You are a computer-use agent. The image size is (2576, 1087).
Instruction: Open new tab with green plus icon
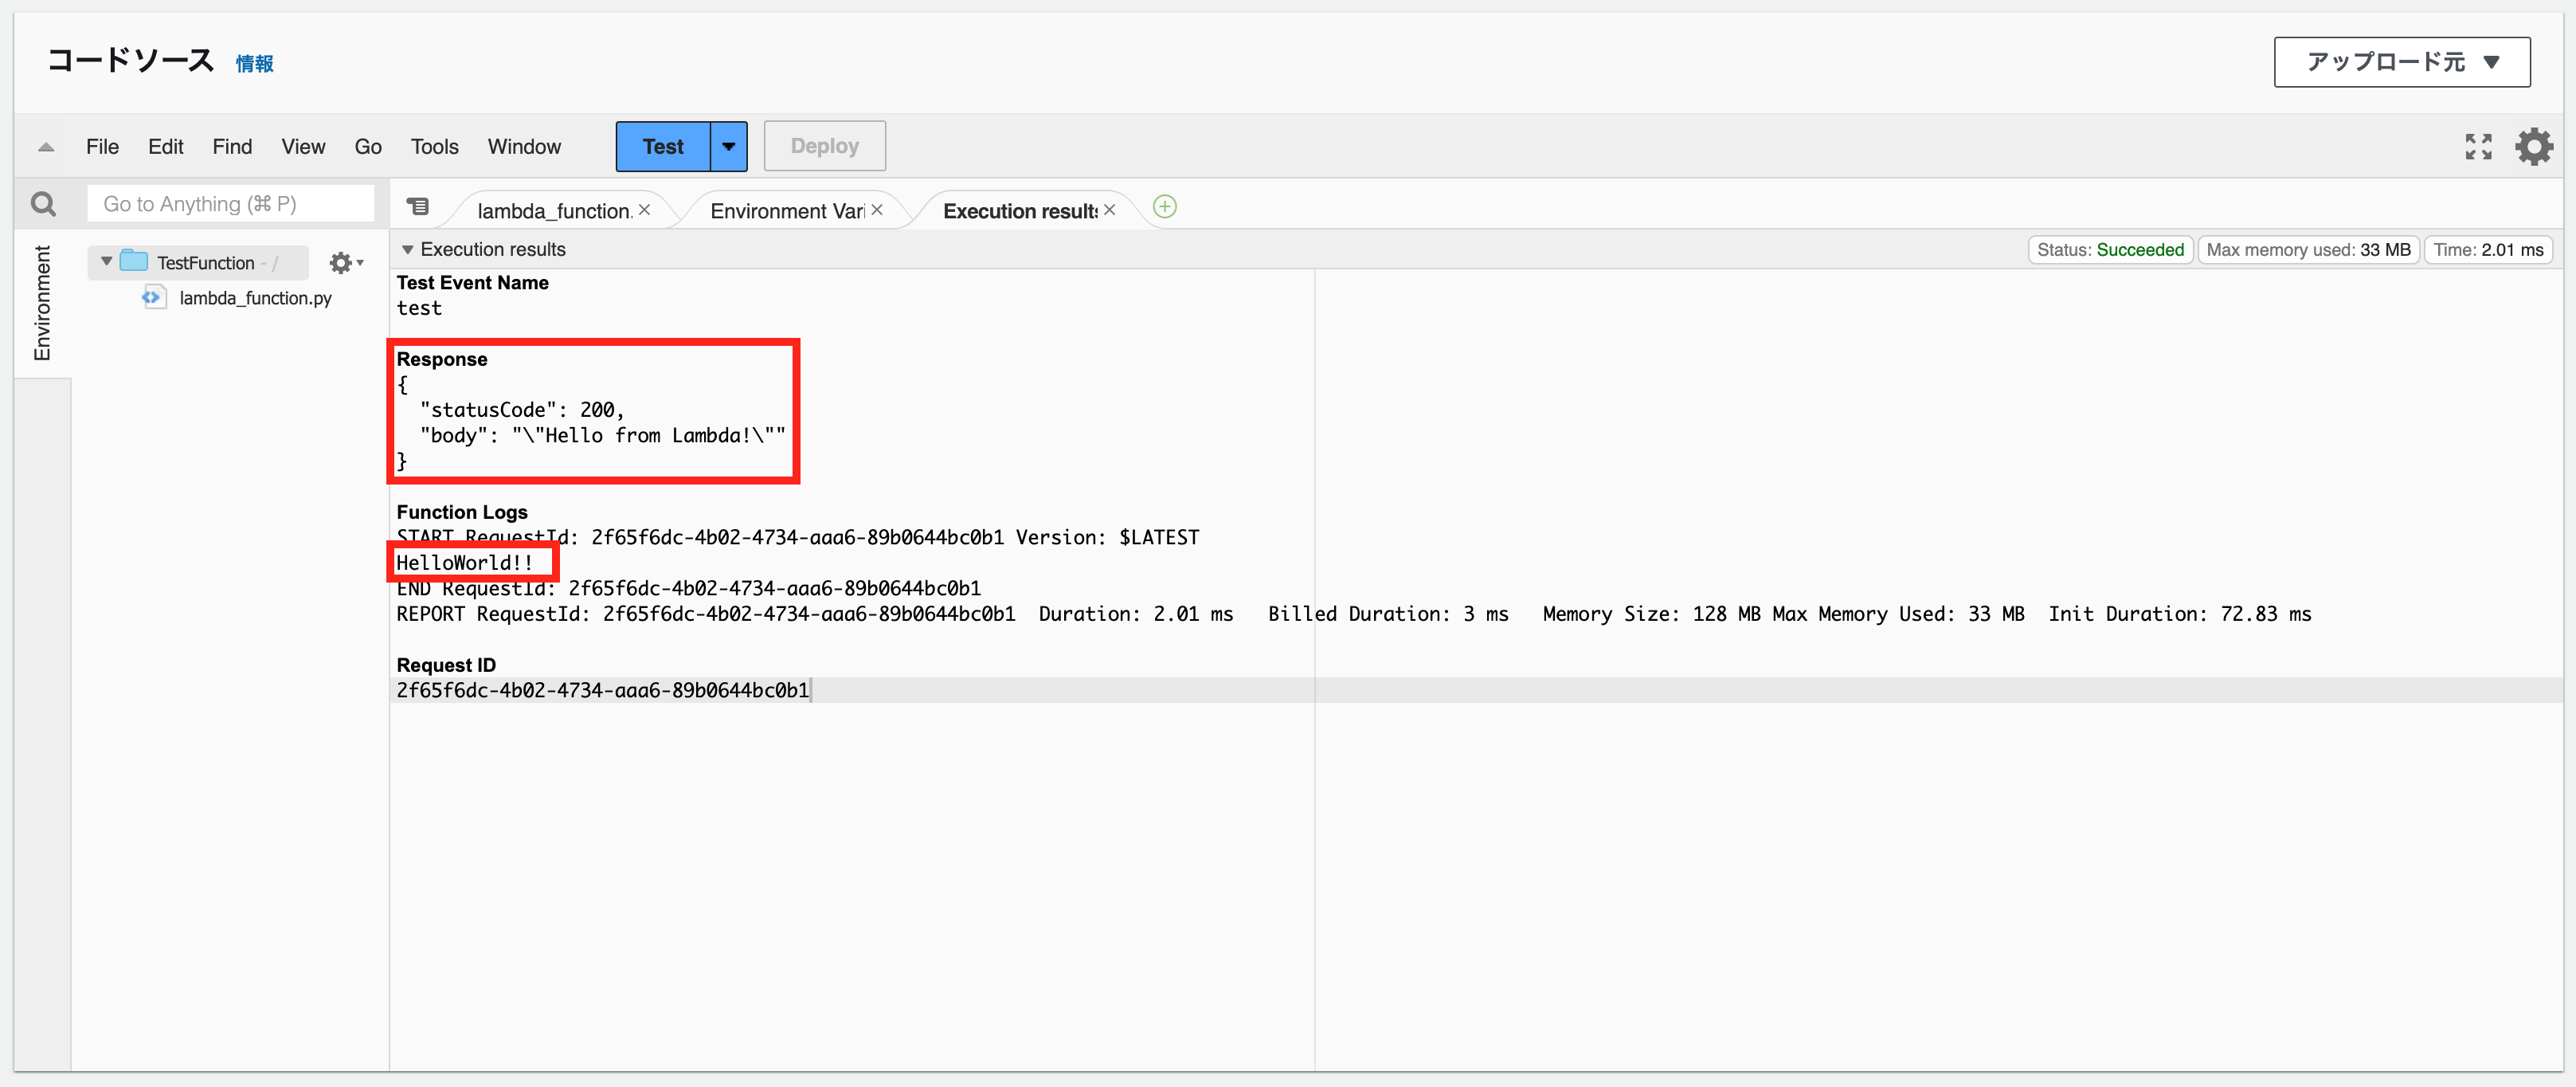tap(1164, 207)
